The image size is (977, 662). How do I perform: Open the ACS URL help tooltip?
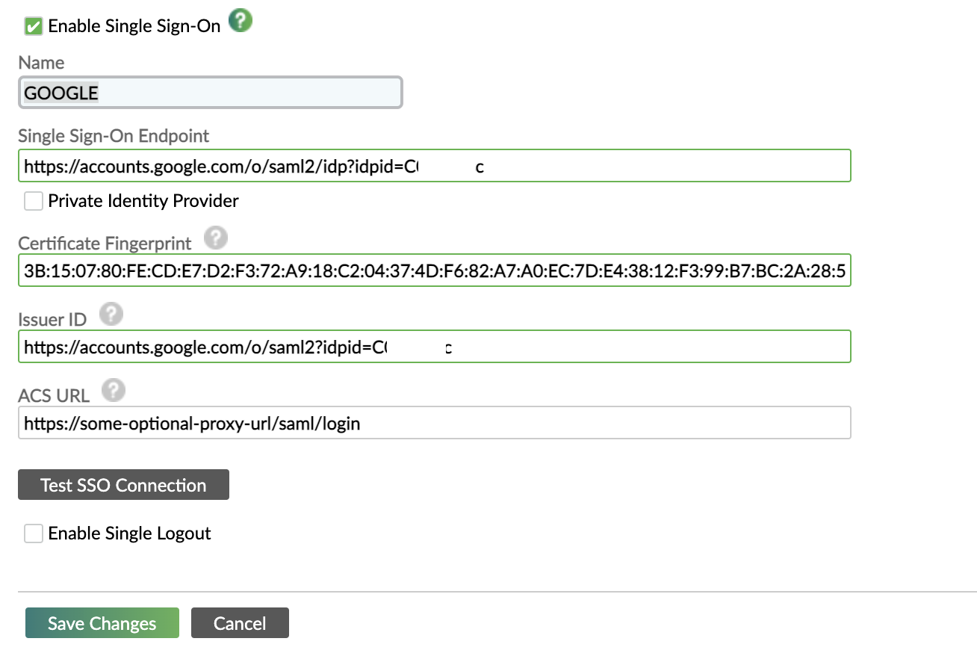[111, 389]
